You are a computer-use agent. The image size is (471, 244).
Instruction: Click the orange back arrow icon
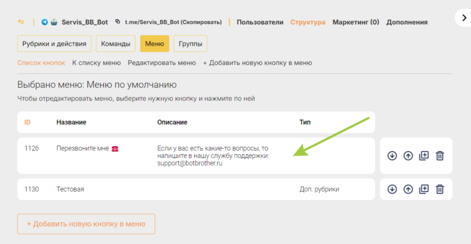click(21, 22)
